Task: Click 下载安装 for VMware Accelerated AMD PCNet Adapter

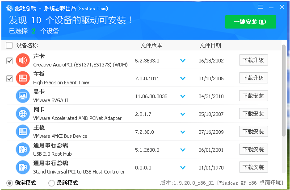Action: pos(253,114)
